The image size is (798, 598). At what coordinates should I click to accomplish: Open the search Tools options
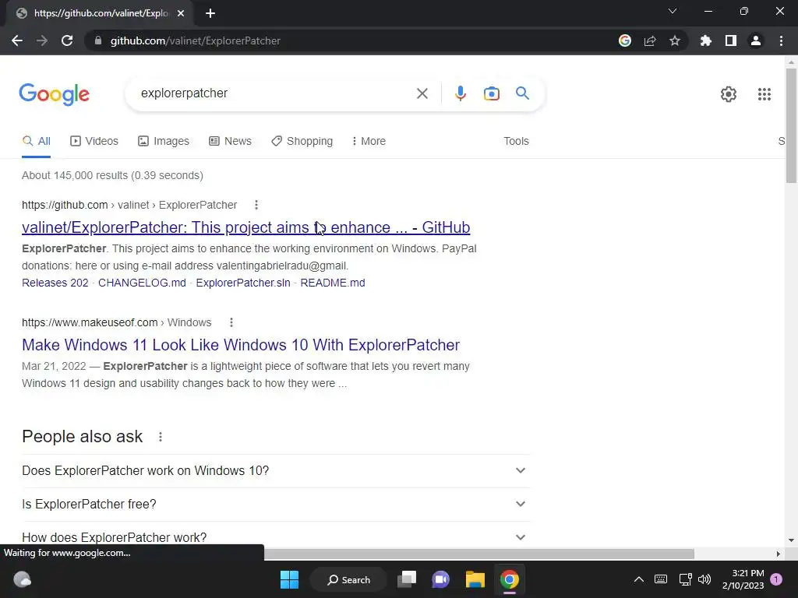click(516, 141)
